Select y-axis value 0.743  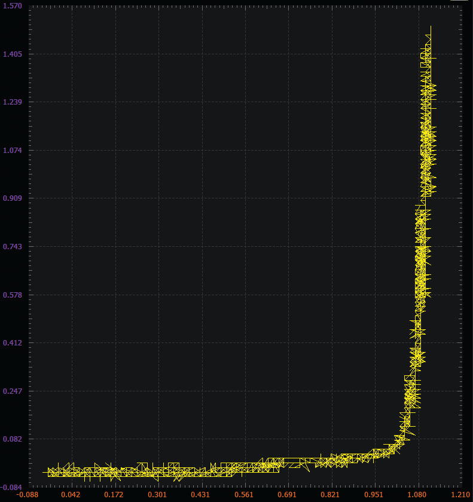pyautogui.click(x=13, y=246)
